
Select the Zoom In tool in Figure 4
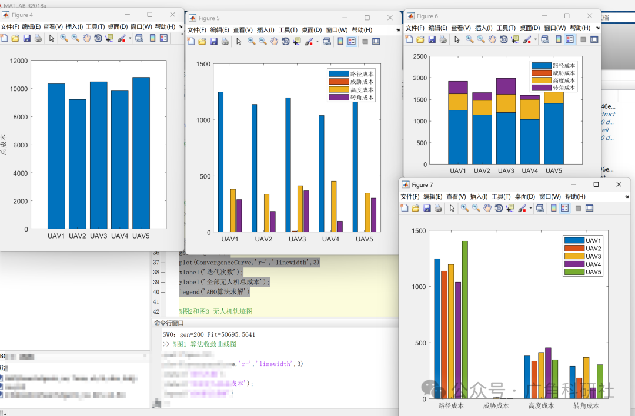tap(64, 38)
